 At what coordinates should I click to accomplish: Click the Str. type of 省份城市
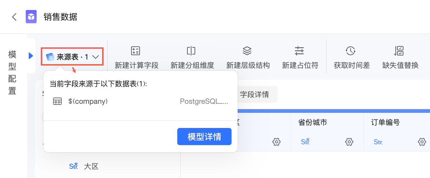(x=305, y=142)
